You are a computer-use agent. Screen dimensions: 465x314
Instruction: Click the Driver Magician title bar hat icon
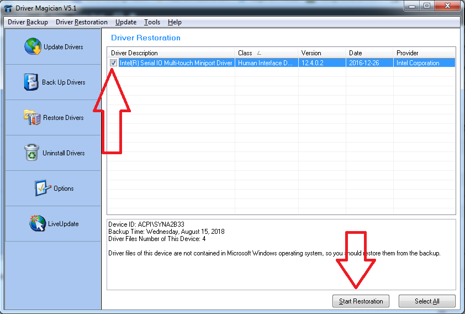click(x=9, y=8)
